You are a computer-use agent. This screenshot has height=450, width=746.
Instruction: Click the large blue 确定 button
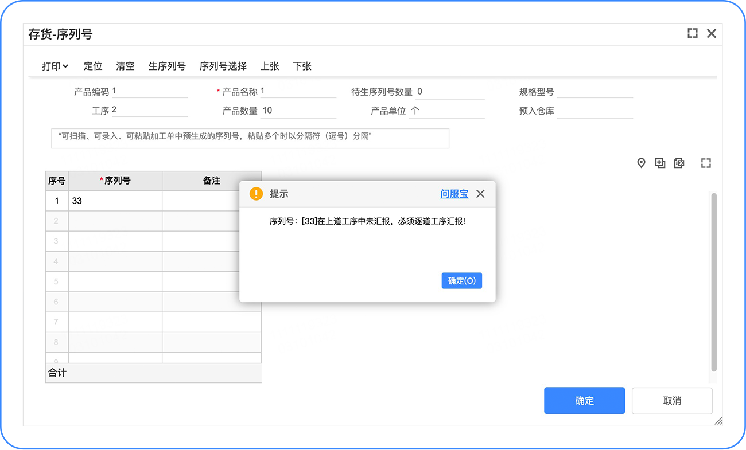click(x=584, y=401)
